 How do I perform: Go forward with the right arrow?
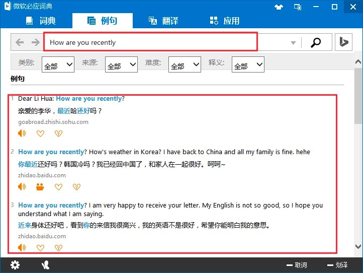pyautogui.click(x=35, y=42)
